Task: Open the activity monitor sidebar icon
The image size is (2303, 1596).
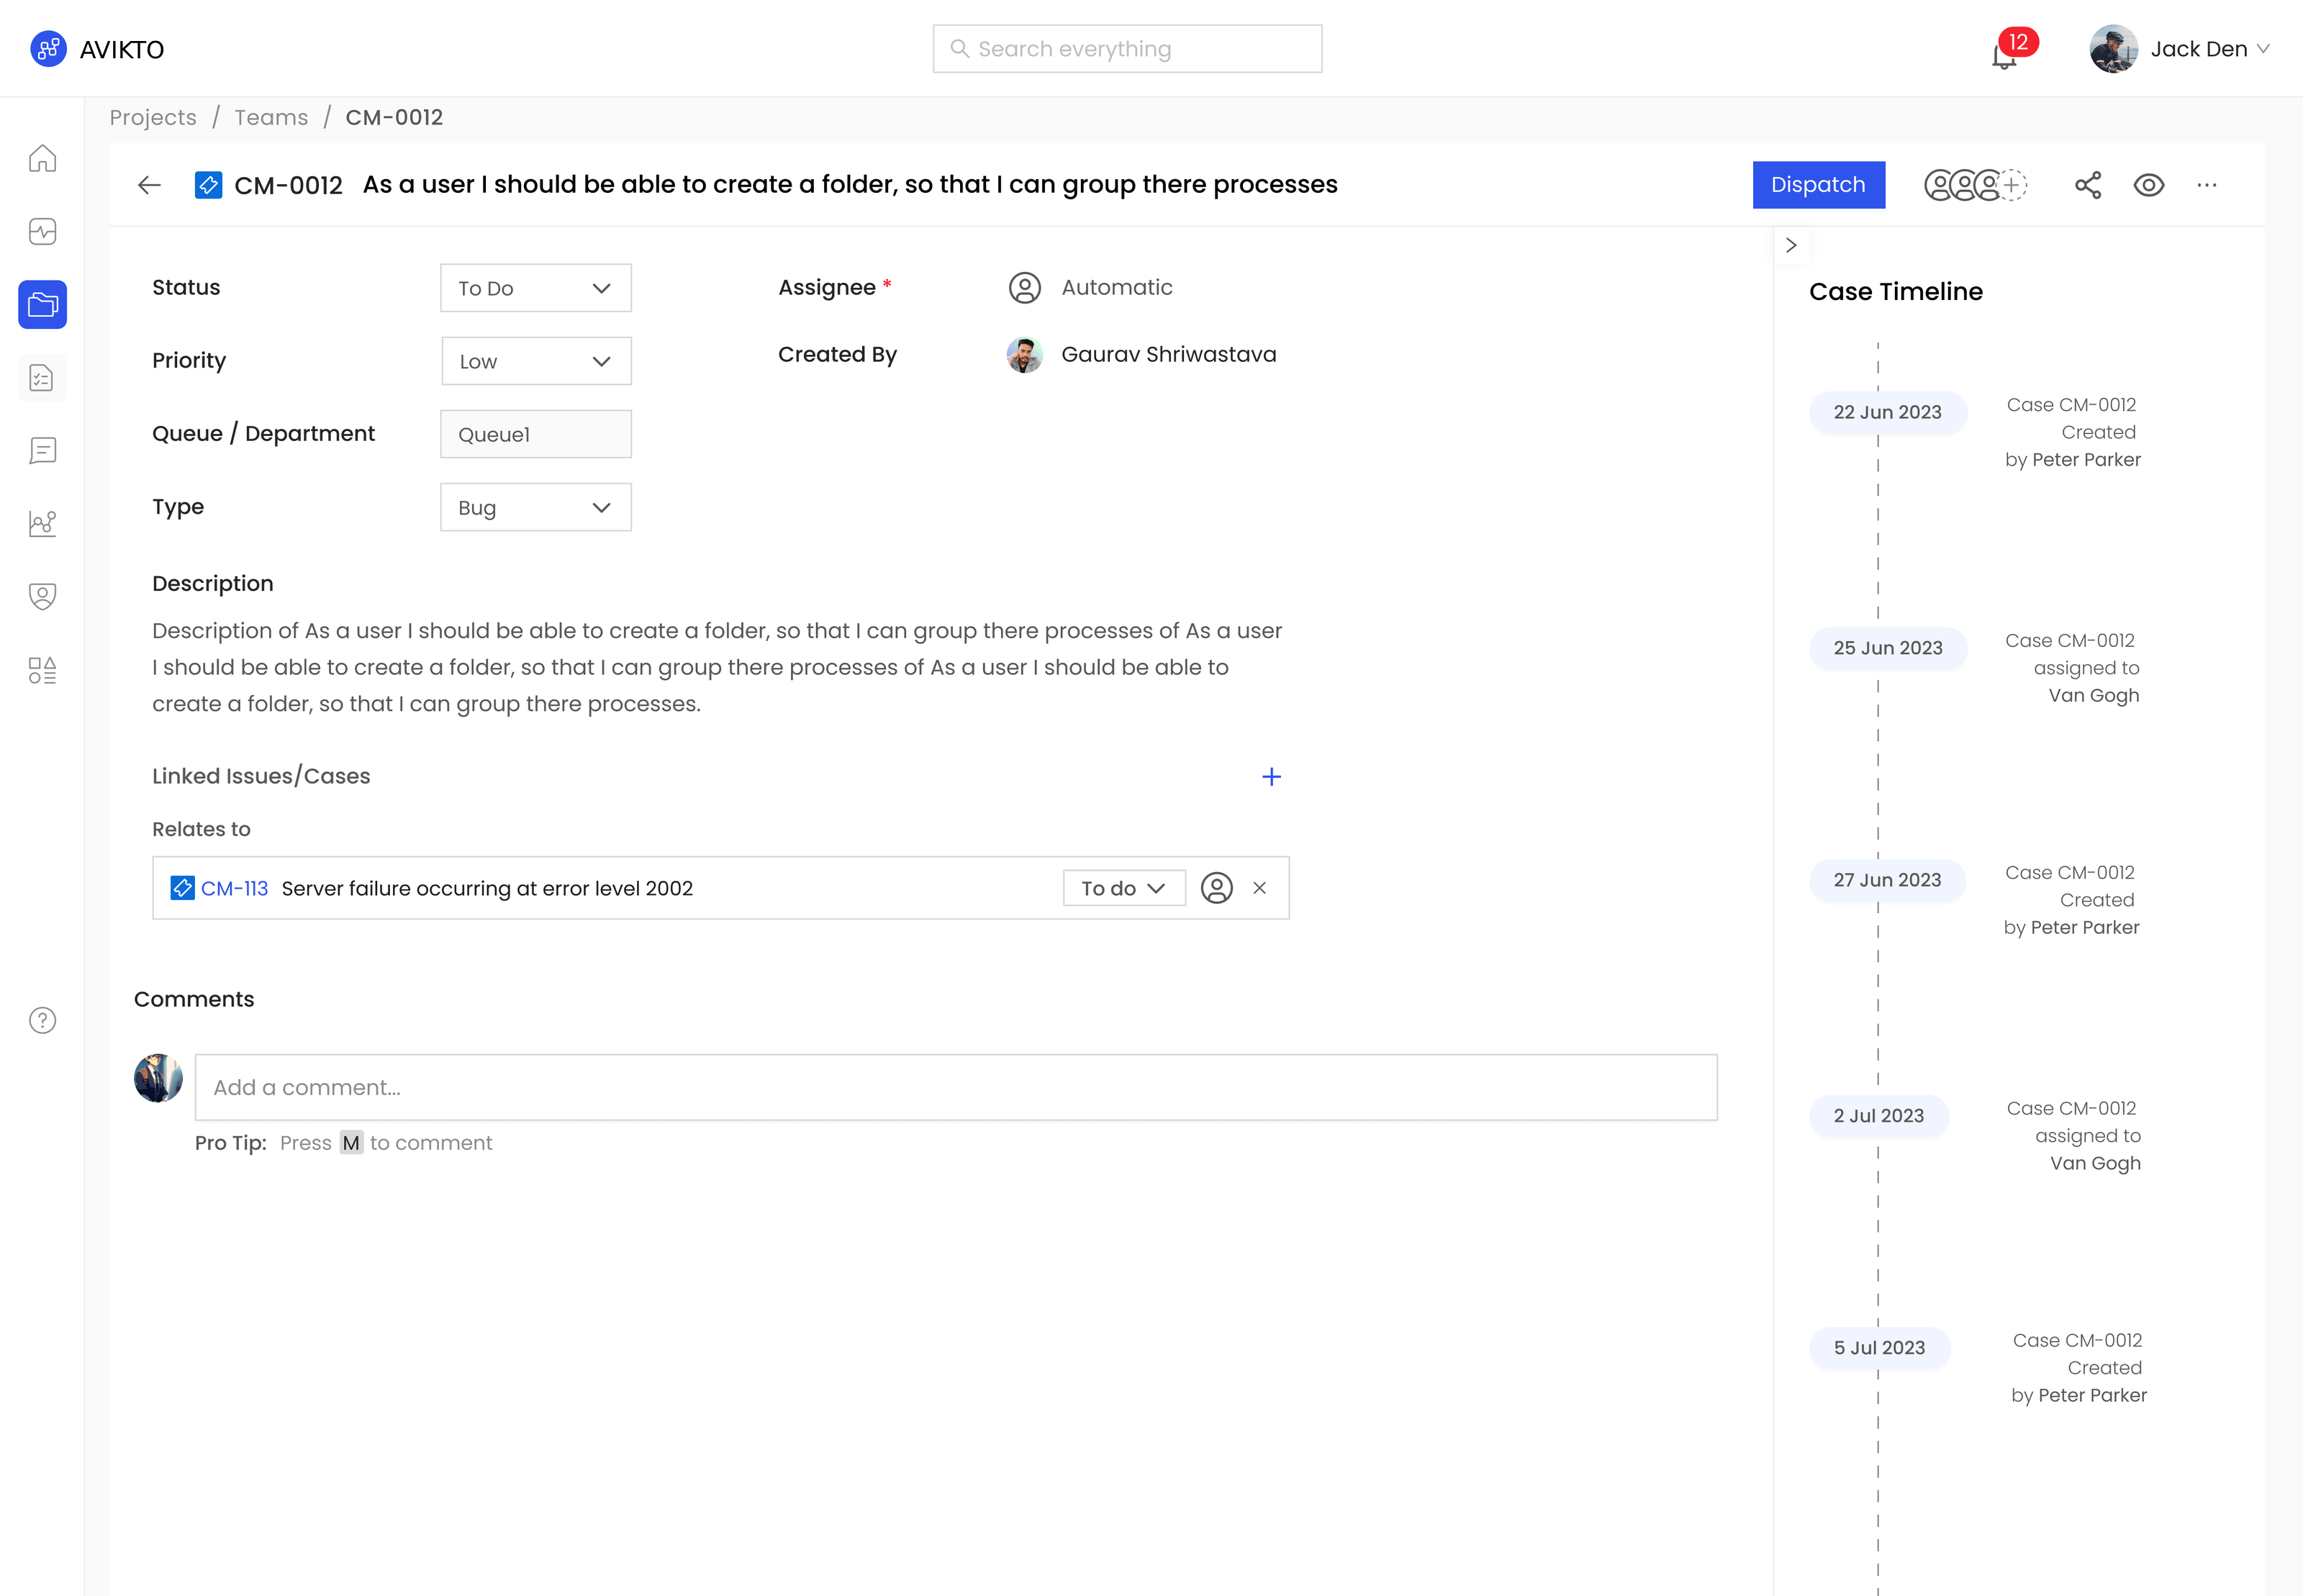Action: (42, 232)
